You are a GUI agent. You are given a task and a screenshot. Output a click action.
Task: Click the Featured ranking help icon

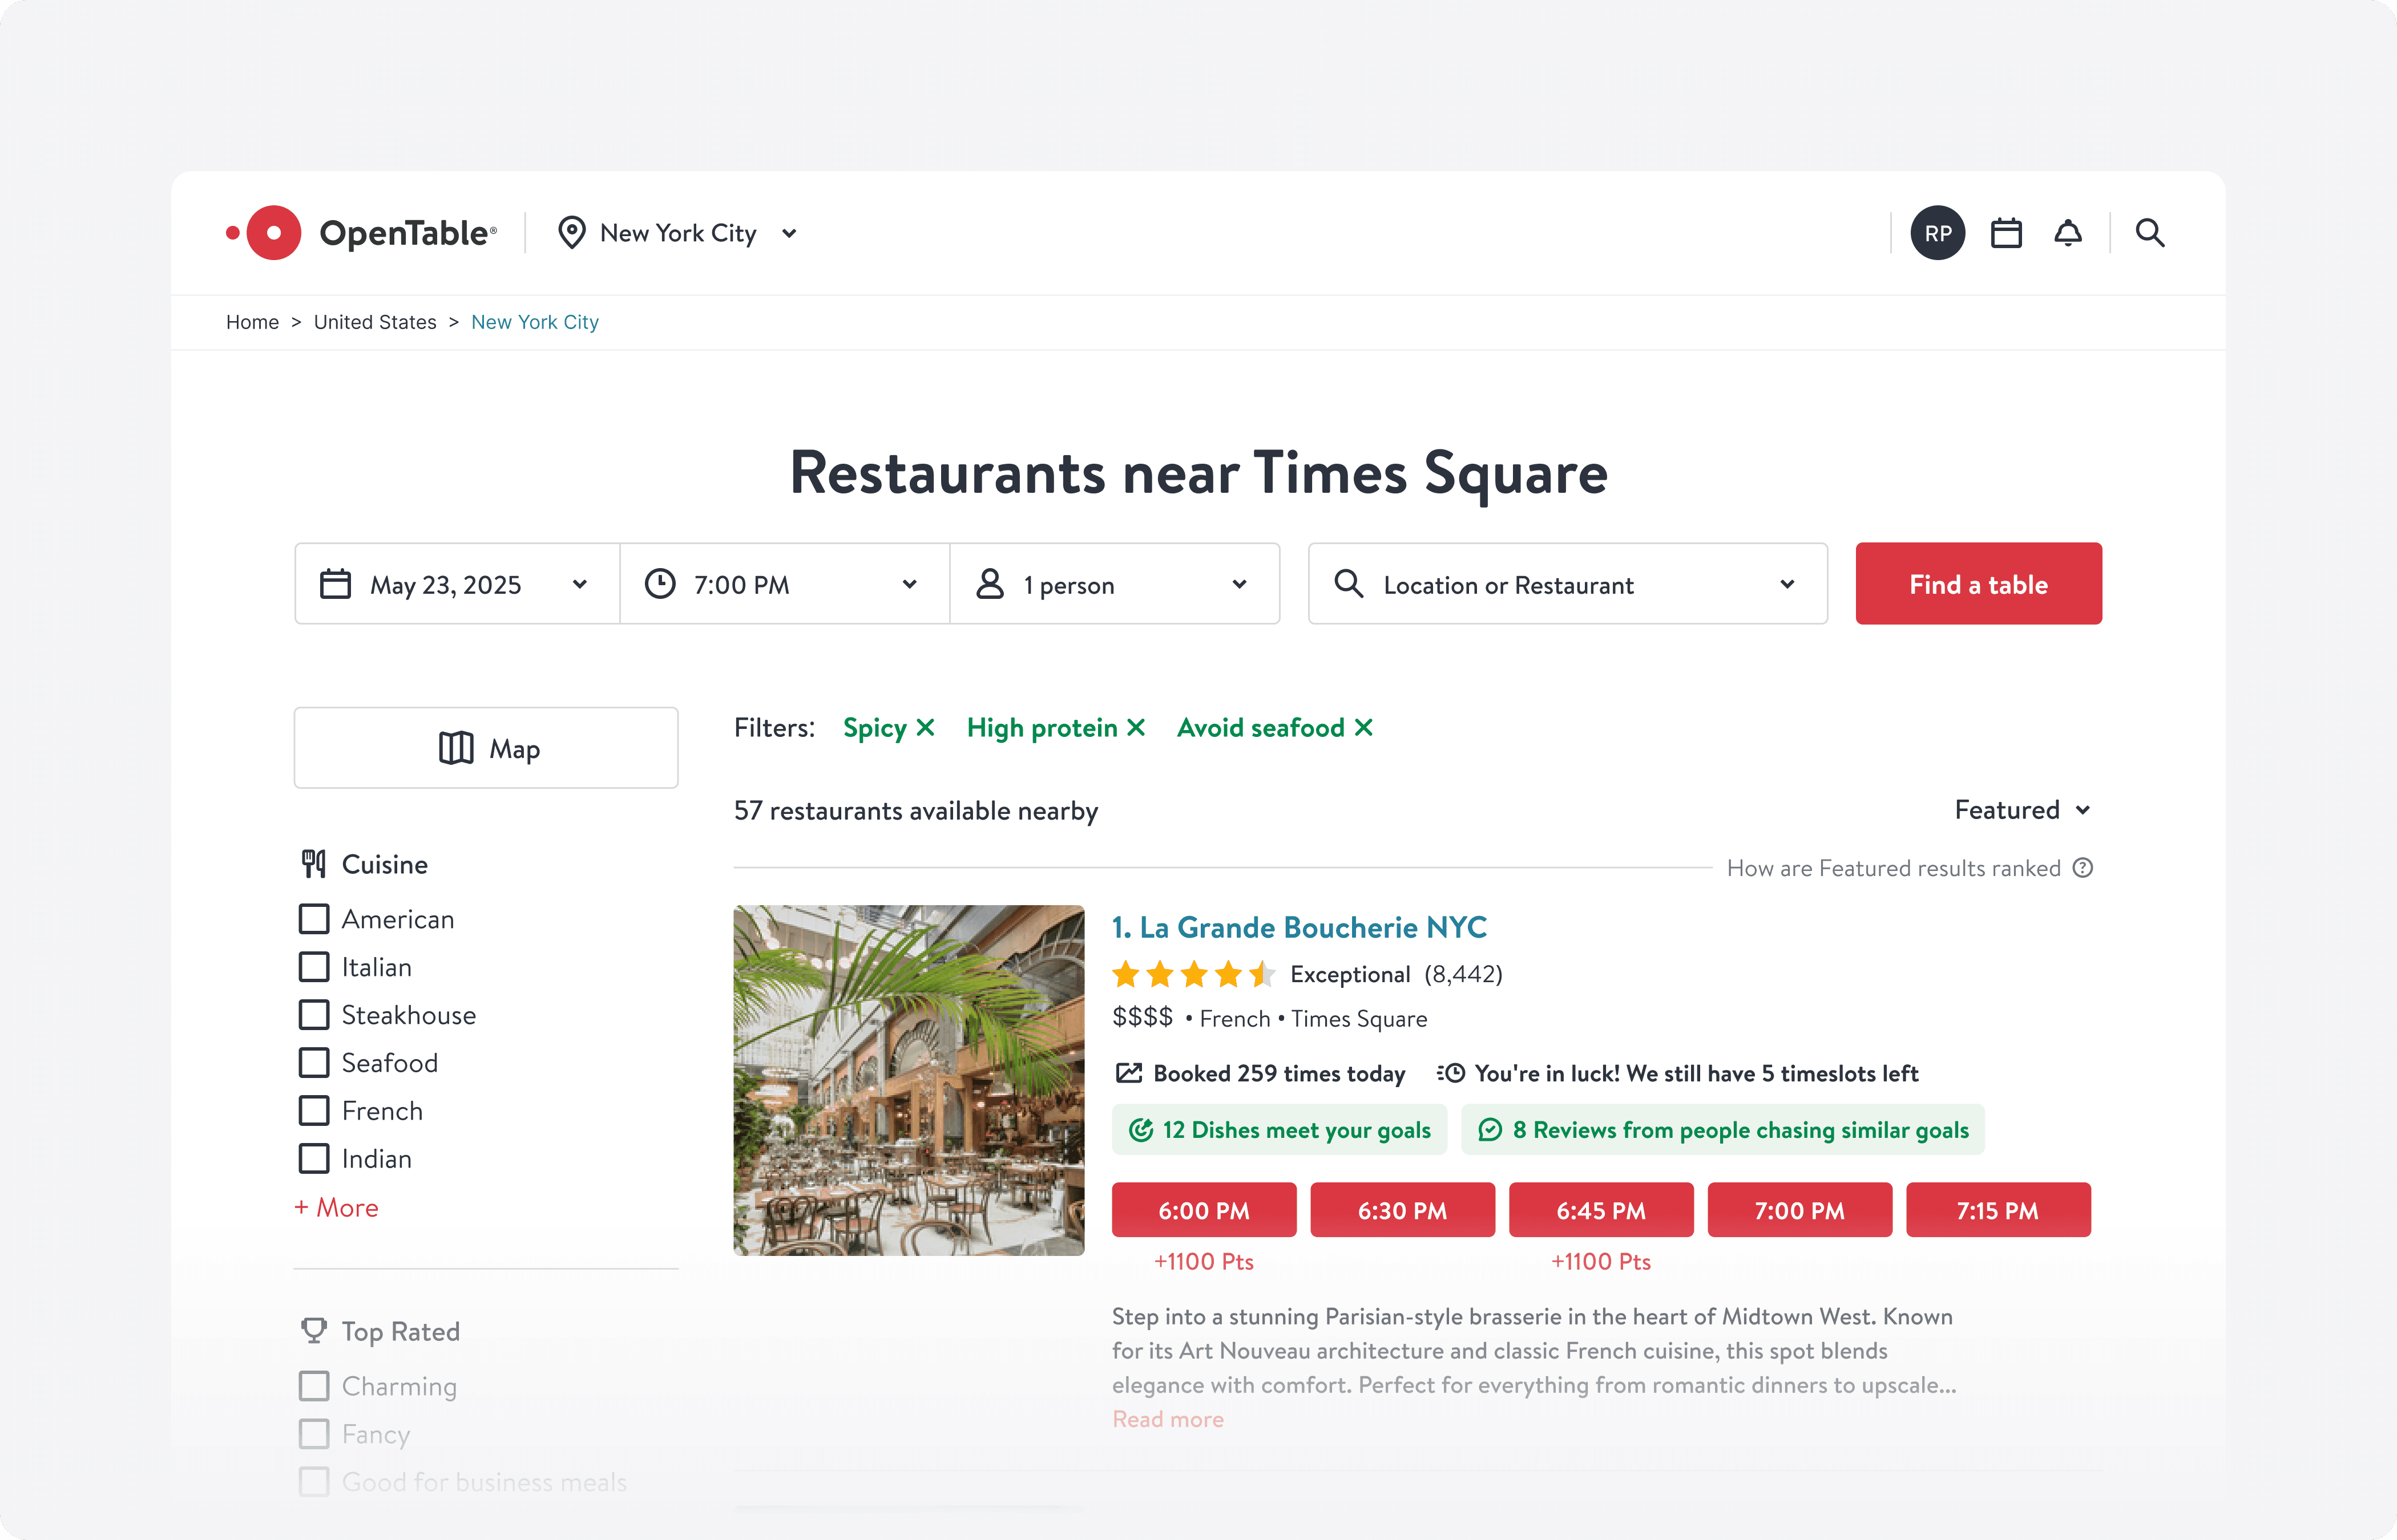point(2083,868)
